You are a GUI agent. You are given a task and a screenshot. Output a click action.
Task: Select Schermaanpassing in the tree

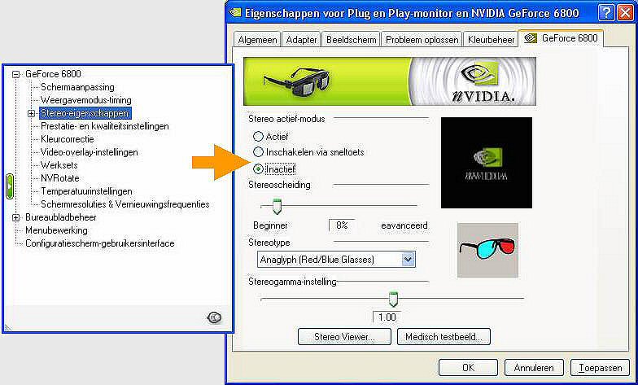[77, 87]
